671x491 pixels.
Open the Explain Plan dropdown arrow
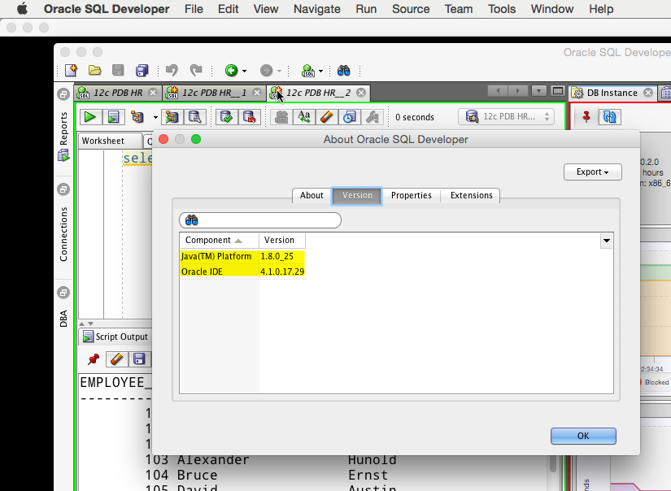(x=155, y=117)
